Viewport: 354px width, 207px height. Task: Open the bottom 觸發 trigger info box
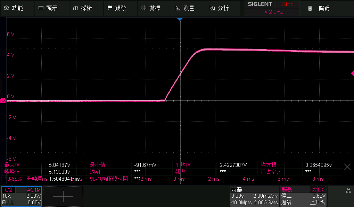click(303, 196)
